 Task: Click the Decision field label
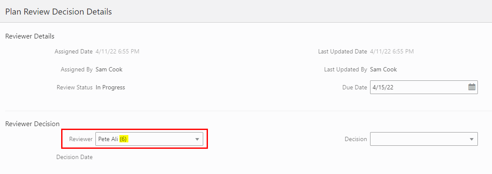click(x=356, y=139)
